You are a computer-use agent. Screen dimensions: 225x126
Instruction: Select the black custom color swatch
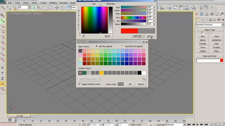(139, 73)
